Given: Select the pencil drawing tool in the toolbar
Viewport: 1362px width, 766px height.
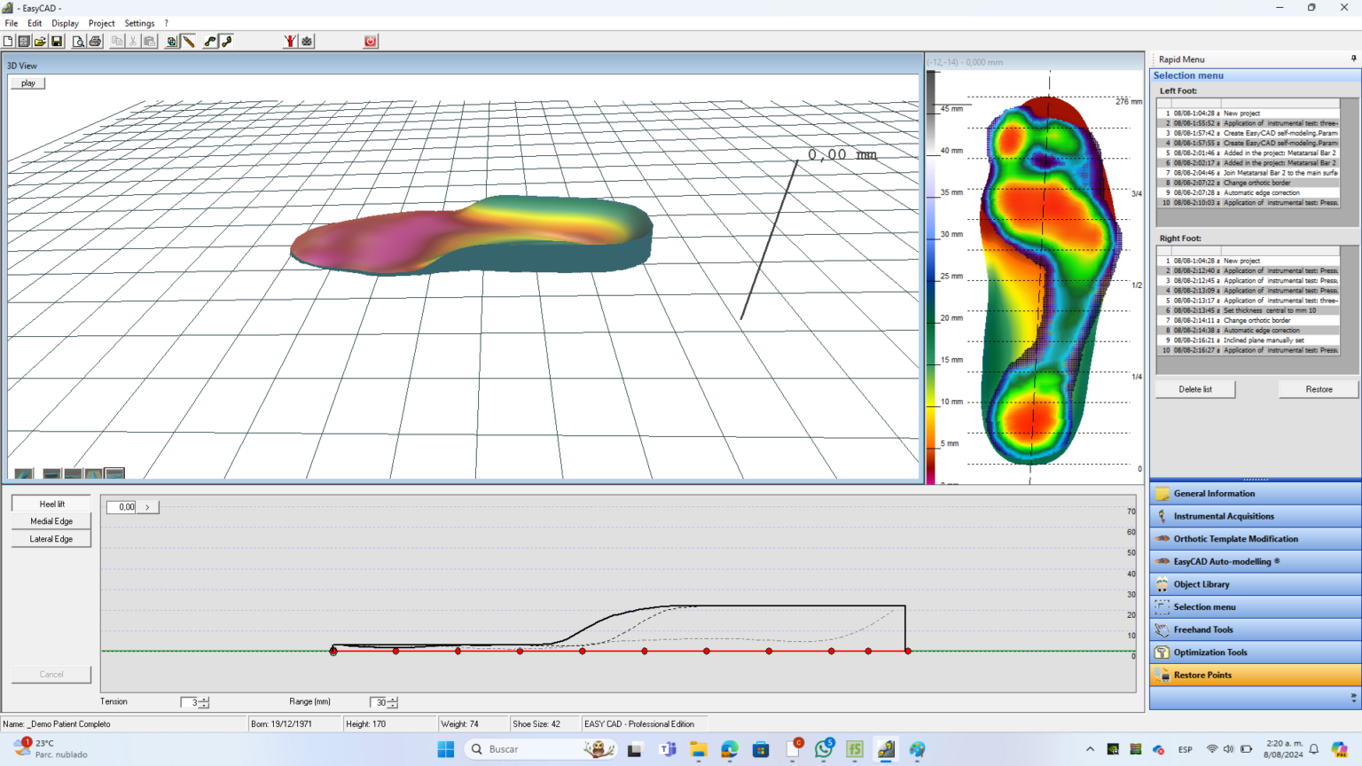Looking at the screenshot, I should pyautogui.click(x=188, y=41).
